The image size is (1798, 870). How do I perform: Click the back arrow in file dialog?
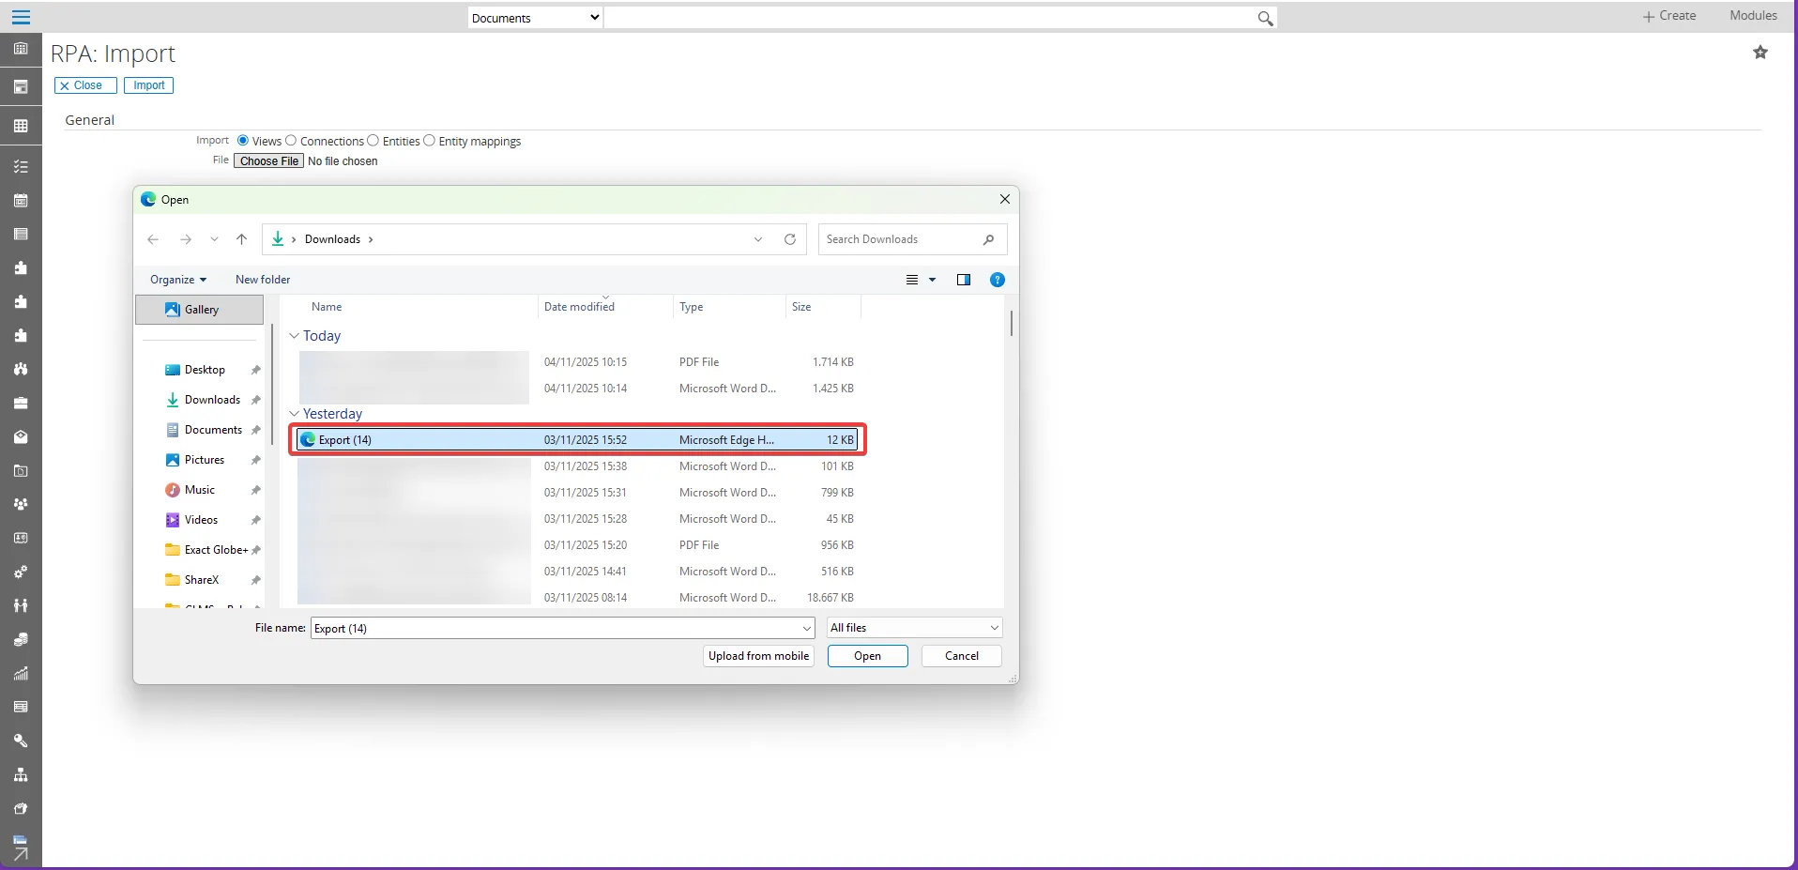click(x=153, y=239)
